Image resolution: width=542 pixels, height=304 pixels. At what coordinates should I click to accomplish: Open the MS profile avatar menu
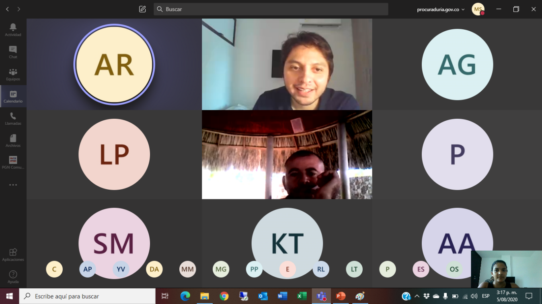pyautogui.click(x=478, y=9)
